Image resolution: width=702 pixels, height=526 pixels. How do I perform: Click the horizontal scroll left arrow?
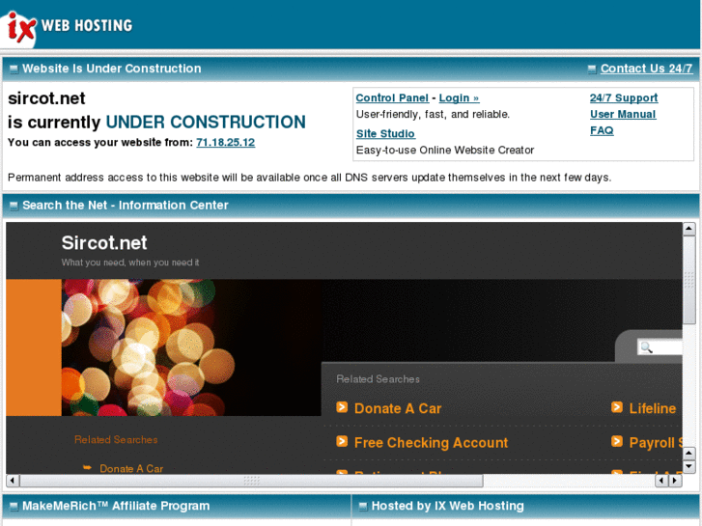click(x=13, y=481)
